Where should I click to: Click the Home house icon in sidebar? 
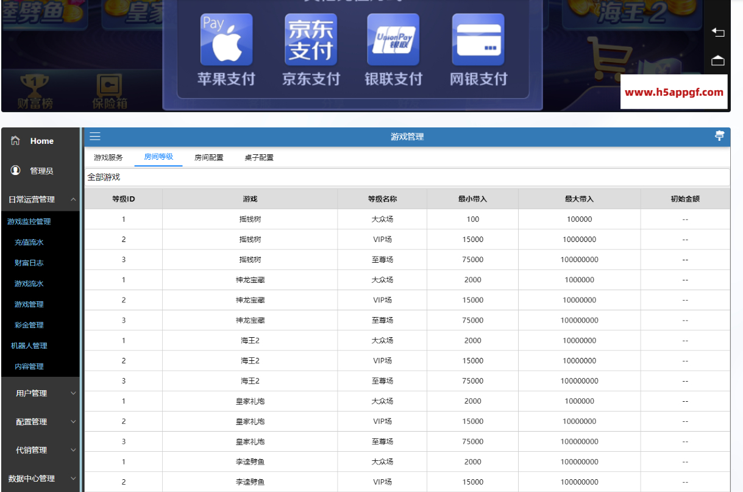pyautogui.click(x=15, y=141)
